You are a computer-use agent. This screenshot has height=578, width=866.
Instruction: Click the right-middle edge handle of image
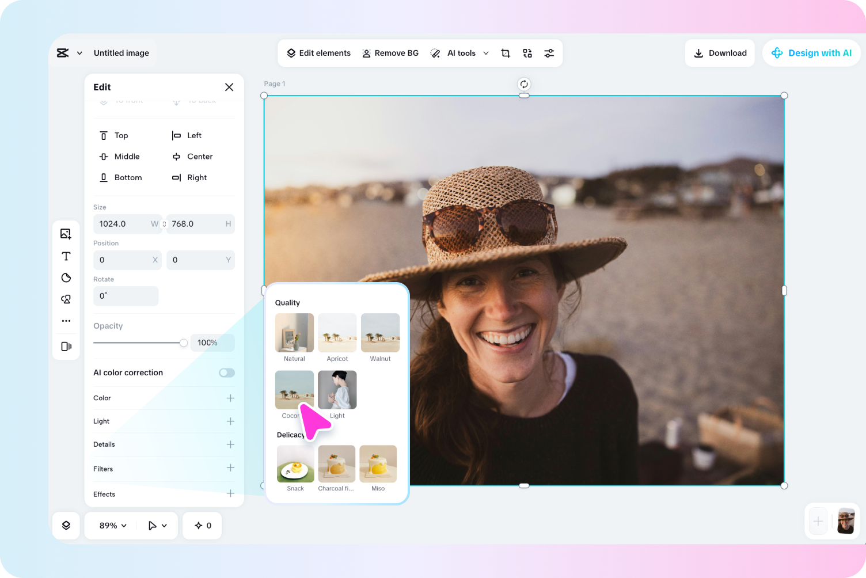(784, 291)
